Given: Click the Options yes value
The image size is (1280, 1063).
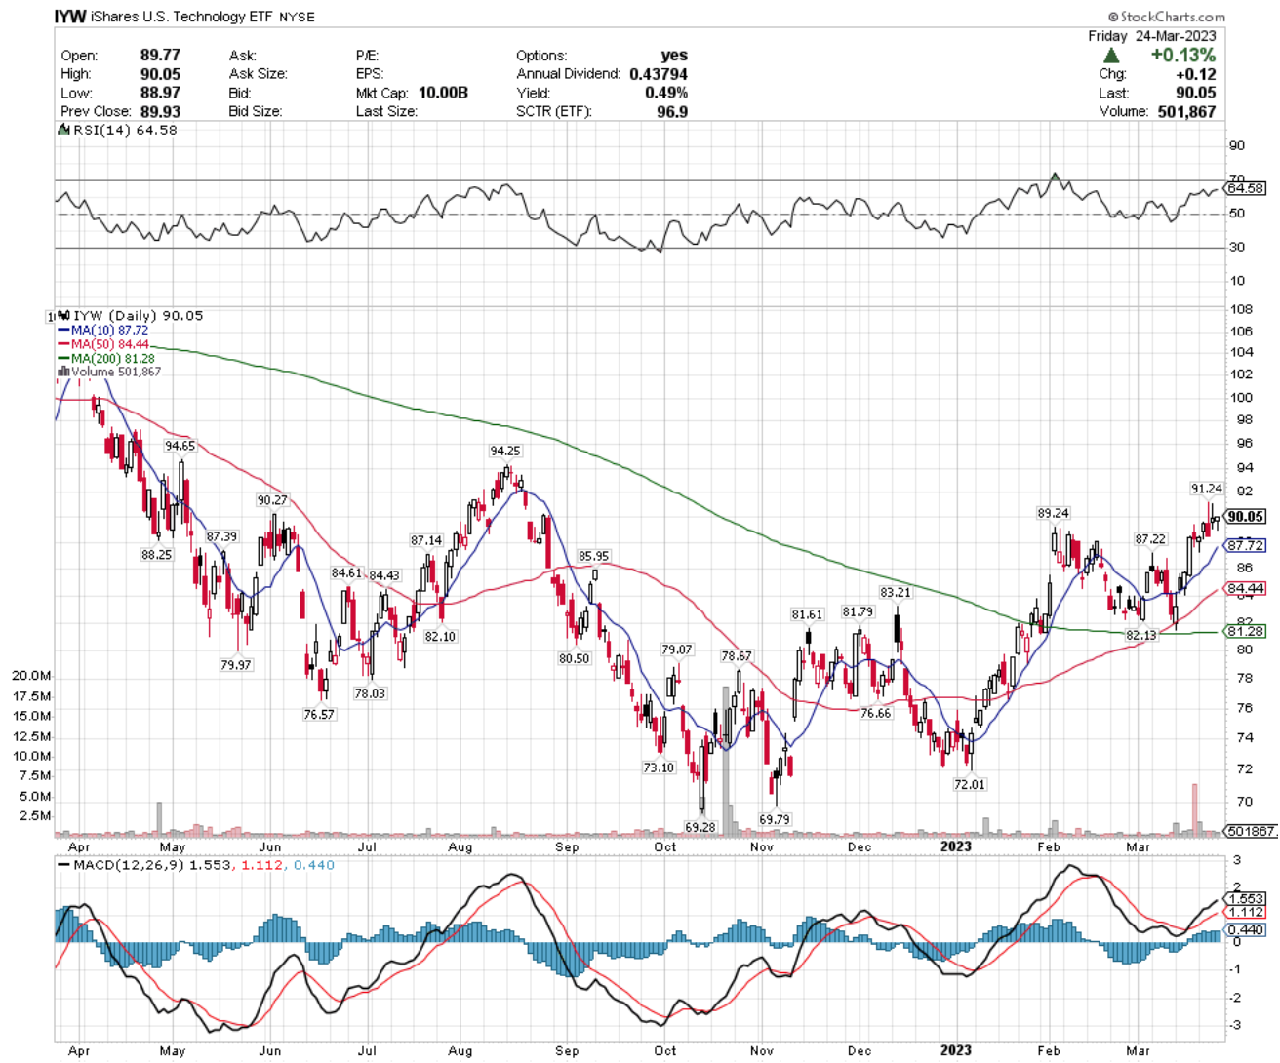Looking at the screenshot, I should coord(674,56).
